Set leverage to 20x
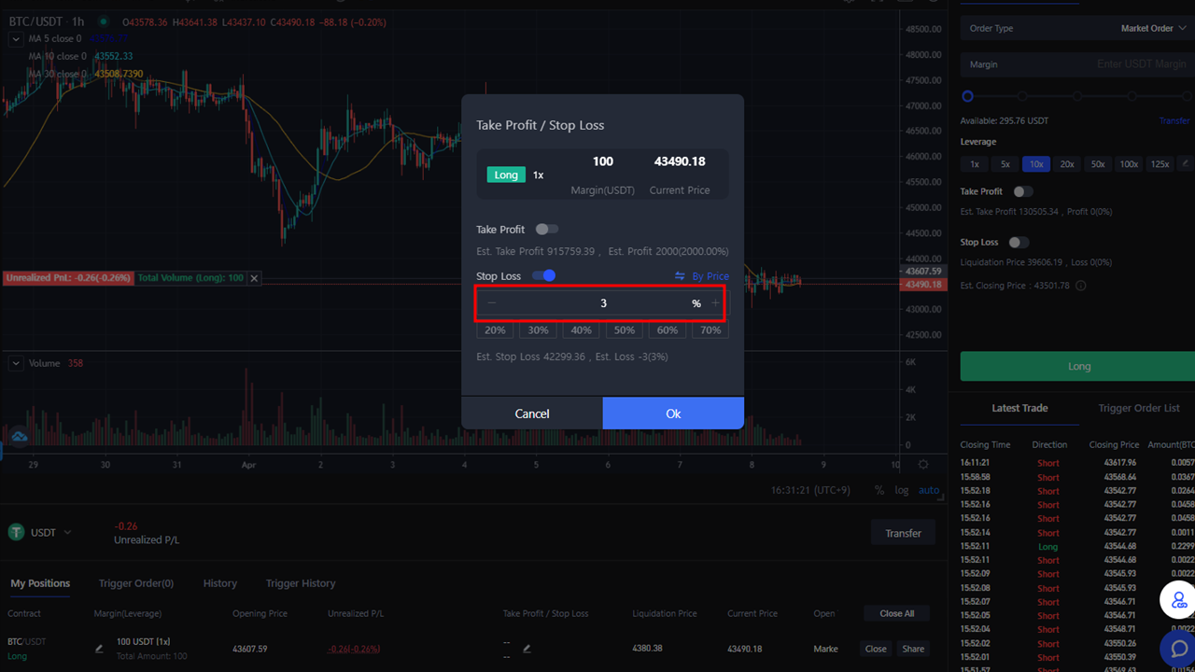This screenshot has height=672, width=1195. [x=1067, y=164]
